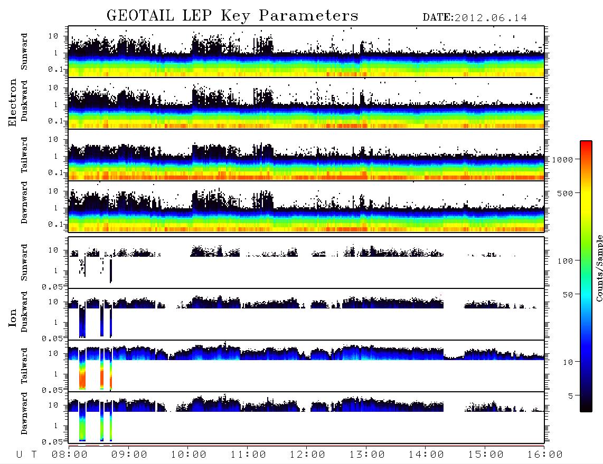Click the 10:00 time axis label
The height and width of the screenshot is (464, 603).
tap(189, 455)
